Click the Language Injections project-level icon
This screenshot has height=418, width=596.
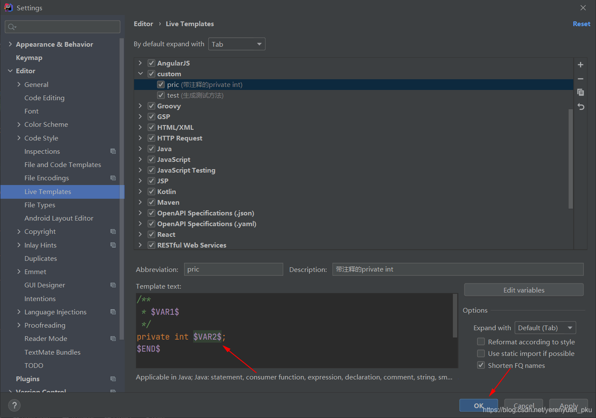(x=113, y=312)
